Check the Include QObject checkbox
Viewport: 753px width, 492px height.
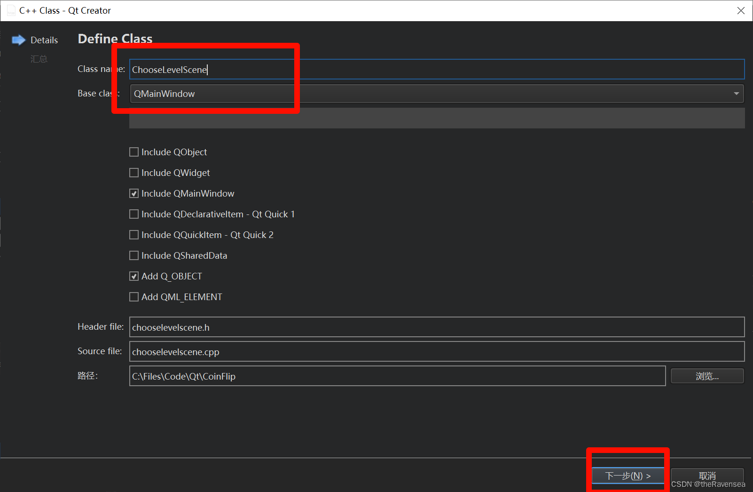tap(134, 152)
